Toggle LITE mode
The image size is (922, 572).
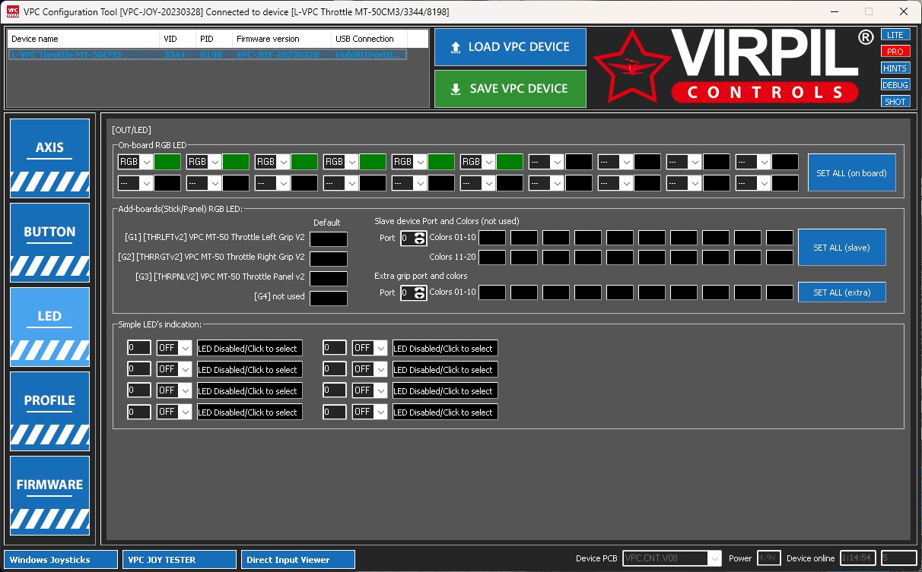pos(895,35)
